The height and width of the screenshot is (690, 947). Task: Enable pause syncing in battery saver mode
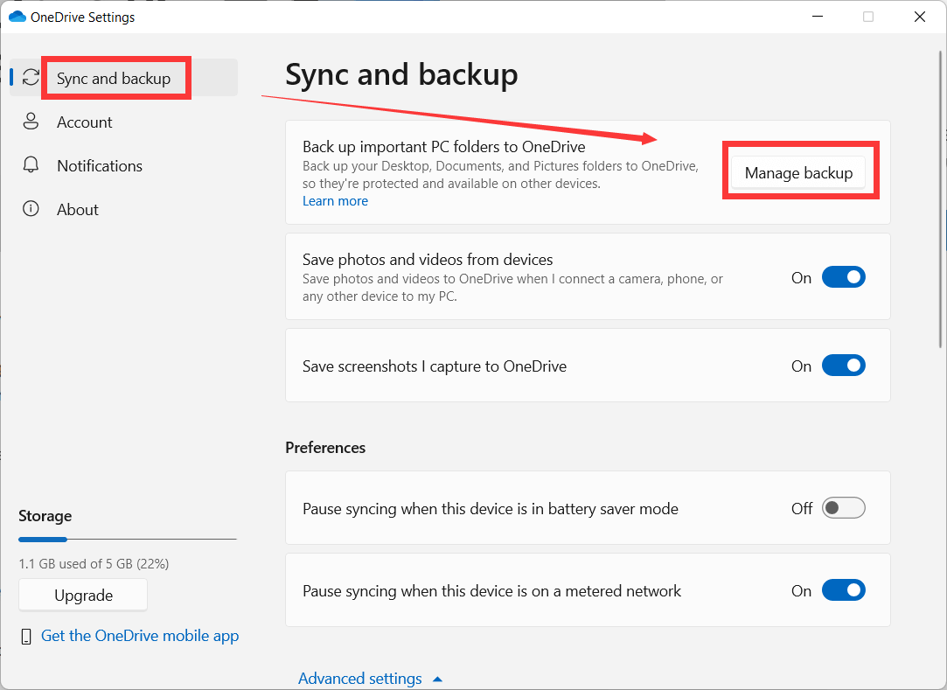click(843, 508)
